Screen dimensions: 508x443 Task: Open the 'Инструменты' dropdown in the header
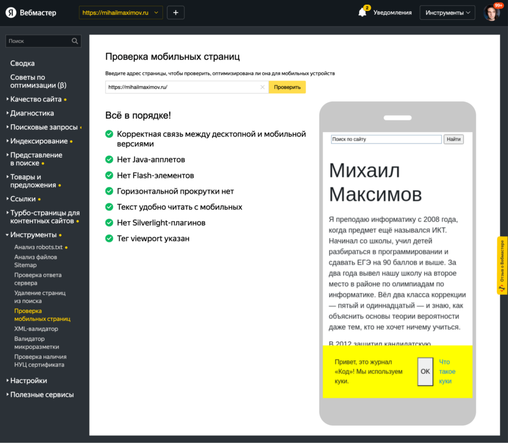447,12
